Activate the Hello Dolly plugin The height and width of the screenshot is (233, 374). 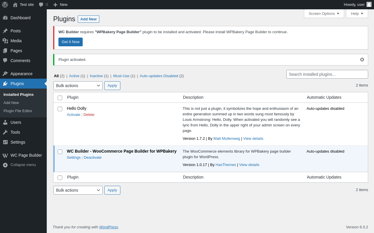[x=74, y=114]
